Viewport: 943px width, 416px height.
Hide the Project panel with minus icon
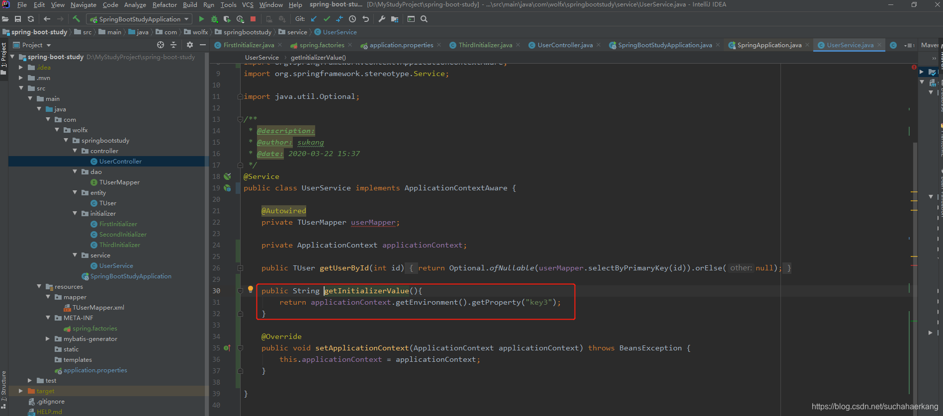[x=203, y=45]
